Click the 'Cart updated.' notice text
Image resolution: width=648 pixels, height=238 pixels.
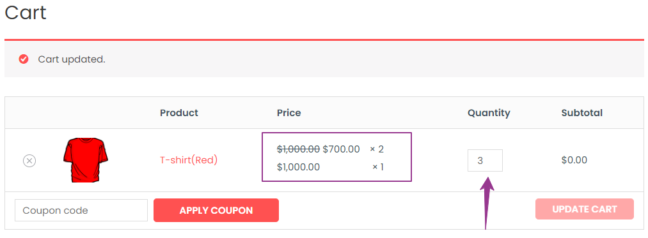click(72, 59)
